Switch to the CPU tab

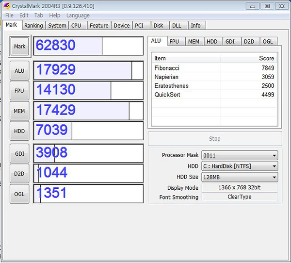pos(78,25)
